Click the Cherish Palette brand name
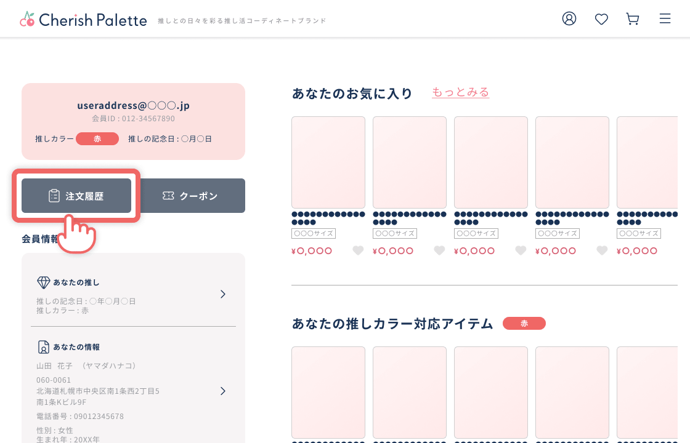 click(x=93, y=20)
